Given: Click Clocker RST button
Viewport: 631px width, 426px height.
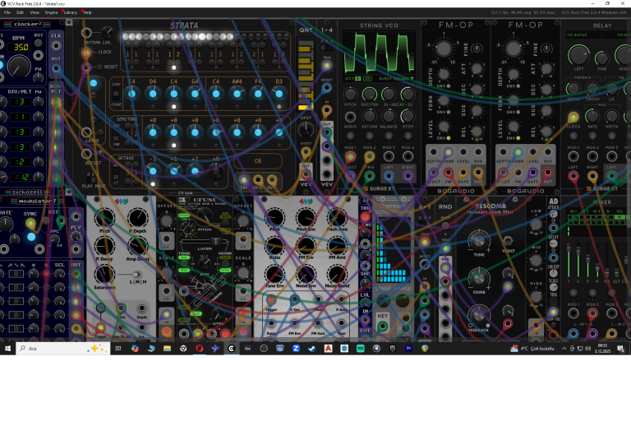Looking at the screenshot, I should click(39, 43).
